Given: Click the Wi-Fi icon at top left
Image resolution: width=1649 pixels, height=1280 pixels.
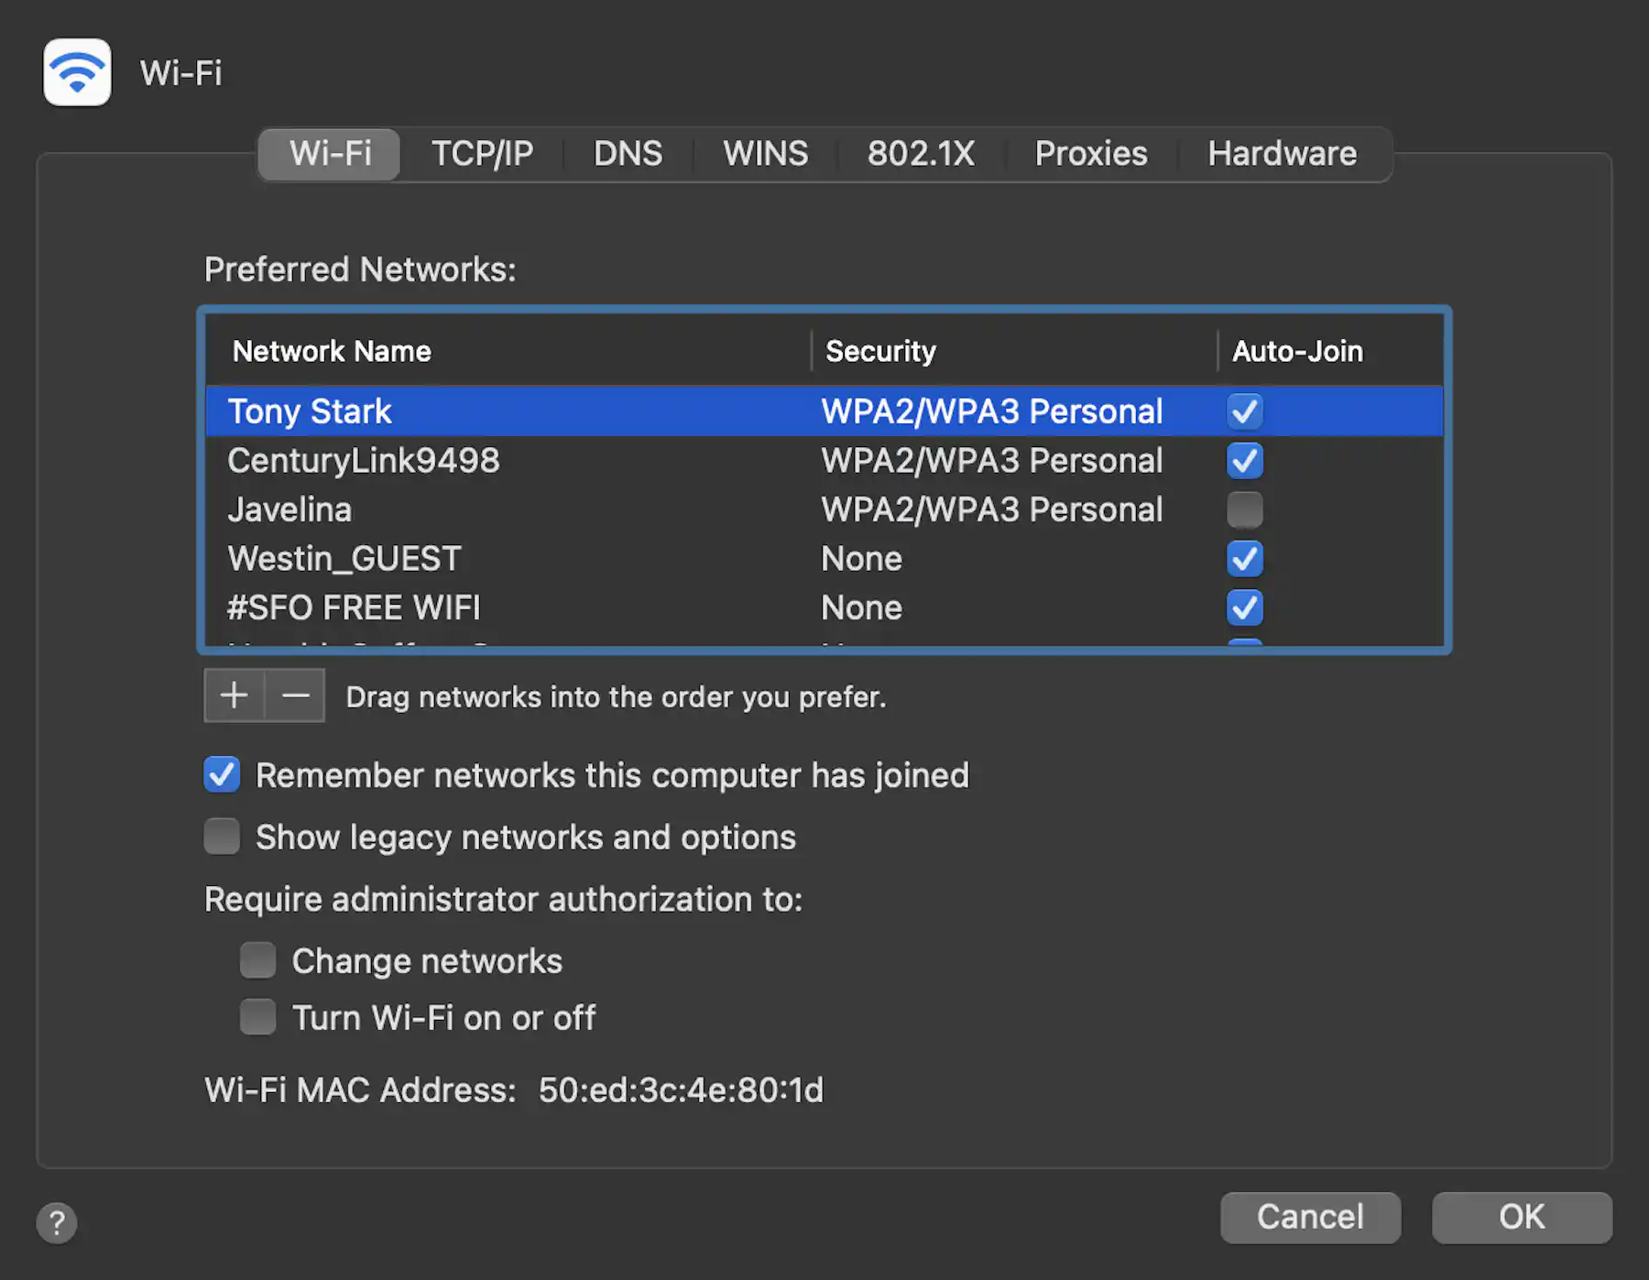Looking at the screenshot, I should coord(77,72).
